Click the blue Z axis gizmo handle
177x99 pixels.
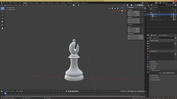tap(122, 8)
